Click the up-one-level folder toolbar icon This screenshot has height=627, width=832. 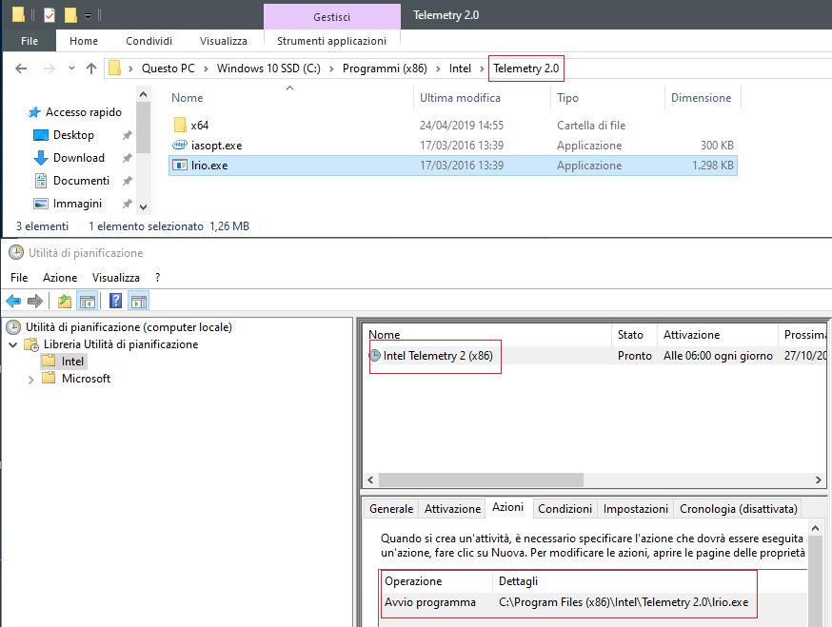point(64,302)
